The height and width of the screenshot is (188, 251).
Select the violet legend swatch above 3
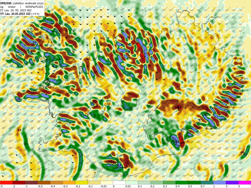pyautogui.click(x=232, y=182)
